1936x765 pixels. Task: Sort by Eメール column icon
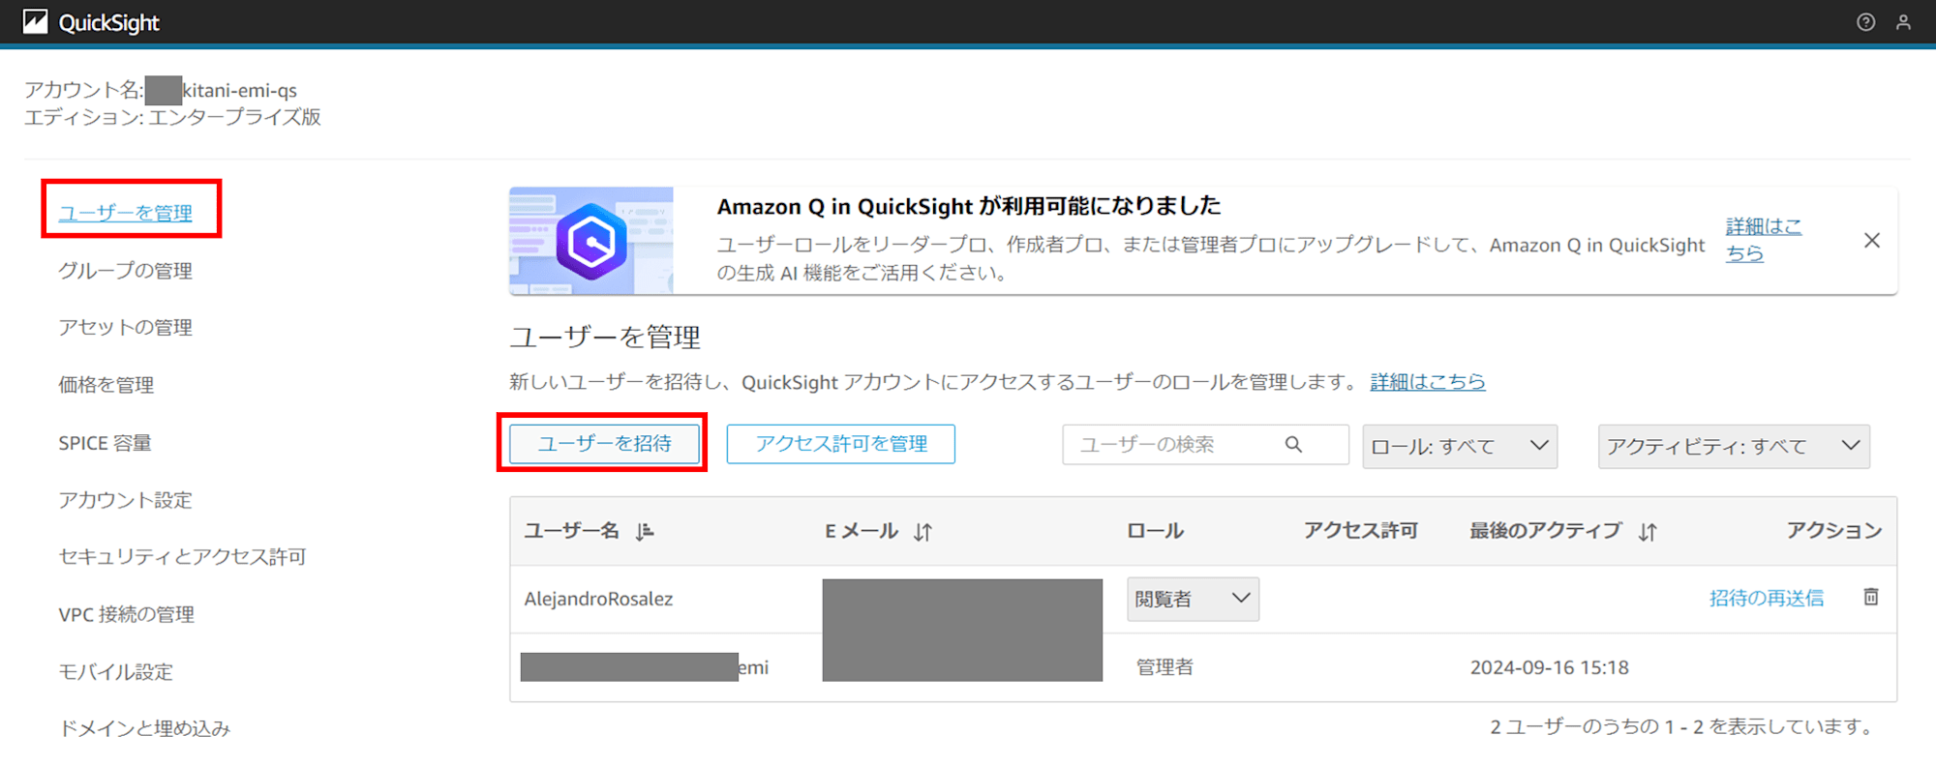pyautogui.click(x=923, y=531)
